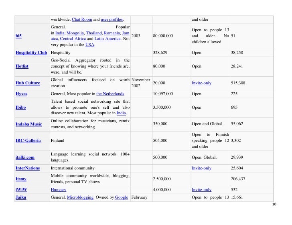Click the USA link
This screenshot has width=292, height=225.
[x=90, y=45]
